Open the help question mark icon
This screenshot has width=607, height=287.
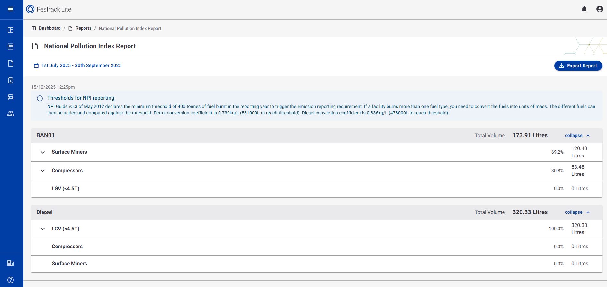[x=11, y=280]
